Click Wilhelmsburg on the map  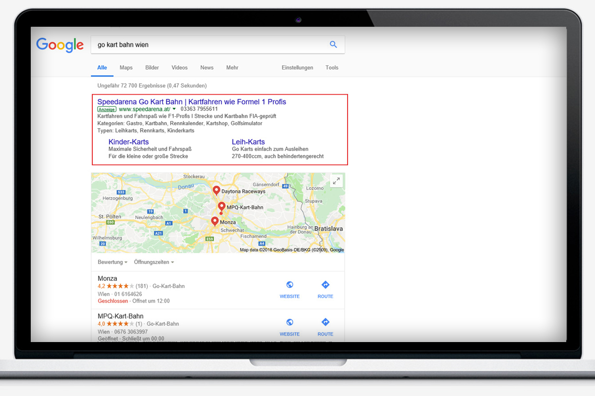click(x=107, y=238)
